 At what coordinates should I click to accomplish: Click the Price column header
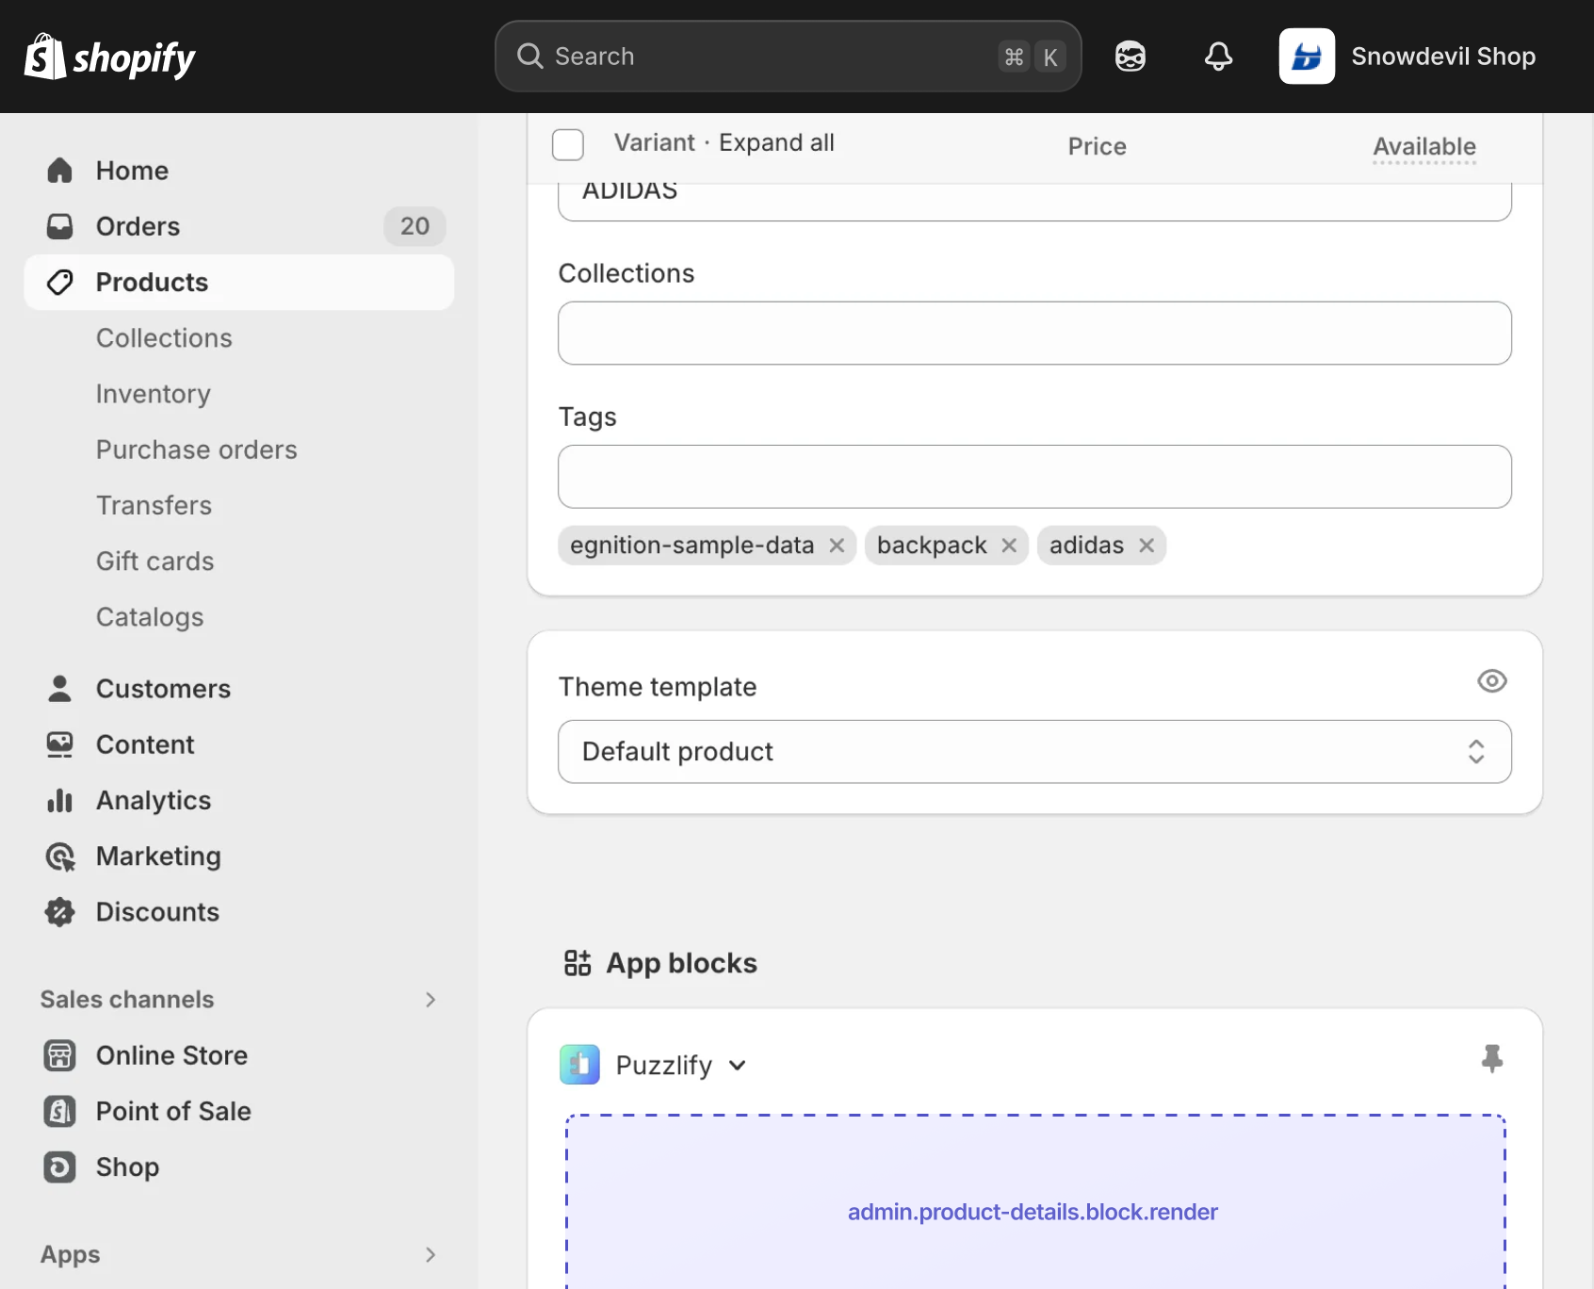(x=1097, y=147)
